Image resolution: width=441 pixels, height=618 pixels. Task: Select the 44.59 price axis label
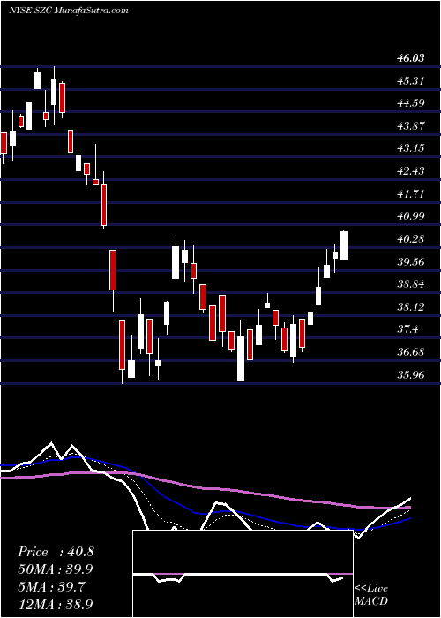411,103
